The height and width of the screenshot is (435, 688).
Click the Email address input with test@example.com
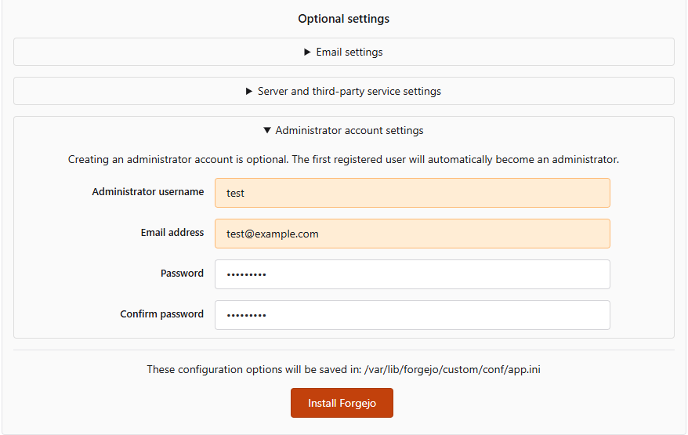click(412, 234)
